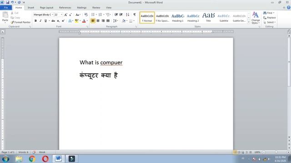Click the Hindi language indicator in status bar

(42, 152)
